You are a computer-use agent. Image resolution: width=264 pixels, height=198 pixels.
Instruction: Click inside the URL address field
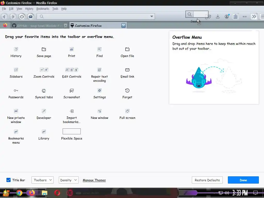(x=96, y=16)
